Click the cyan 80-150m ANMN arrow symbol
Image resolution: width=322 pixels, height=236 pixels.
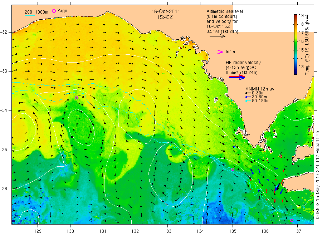(x=248, y=101)
